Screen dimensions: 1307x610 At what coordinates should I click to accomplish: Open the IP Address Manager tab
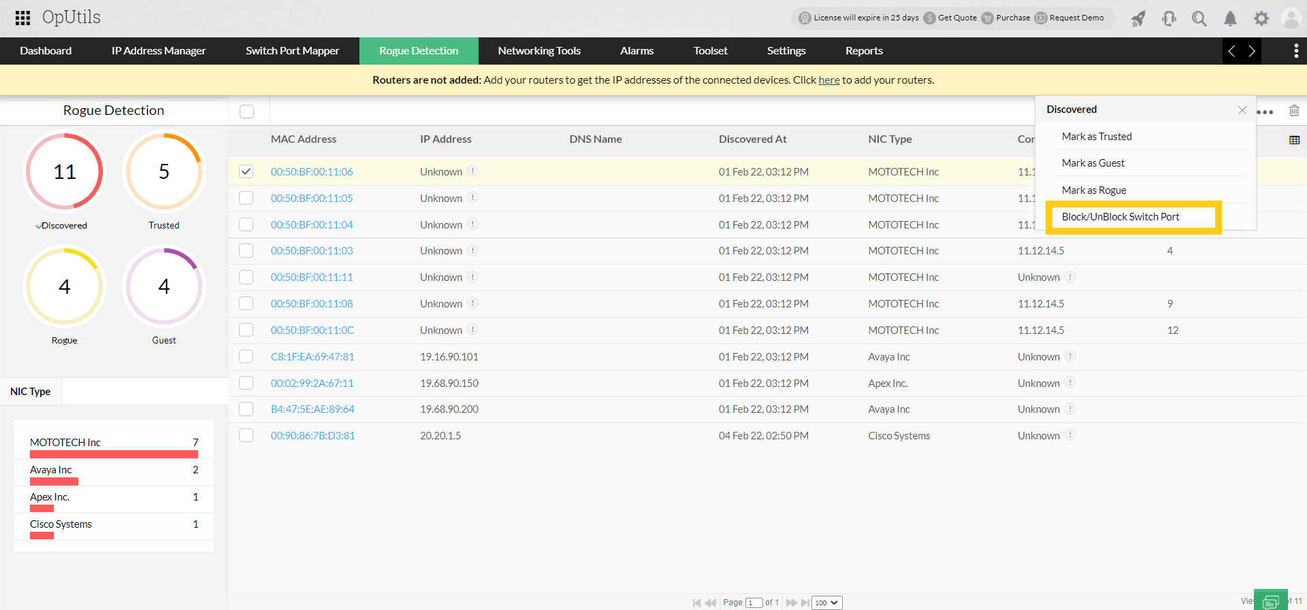coord(159,51)
